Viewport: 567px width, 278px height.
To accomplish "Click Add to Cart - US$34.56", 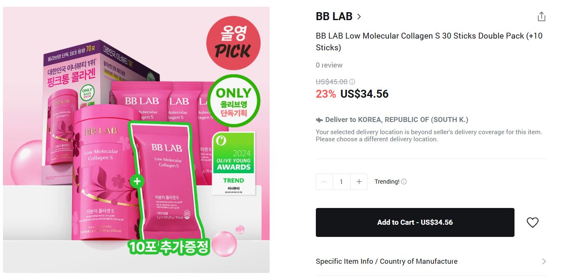I will [x=415, y=222].
